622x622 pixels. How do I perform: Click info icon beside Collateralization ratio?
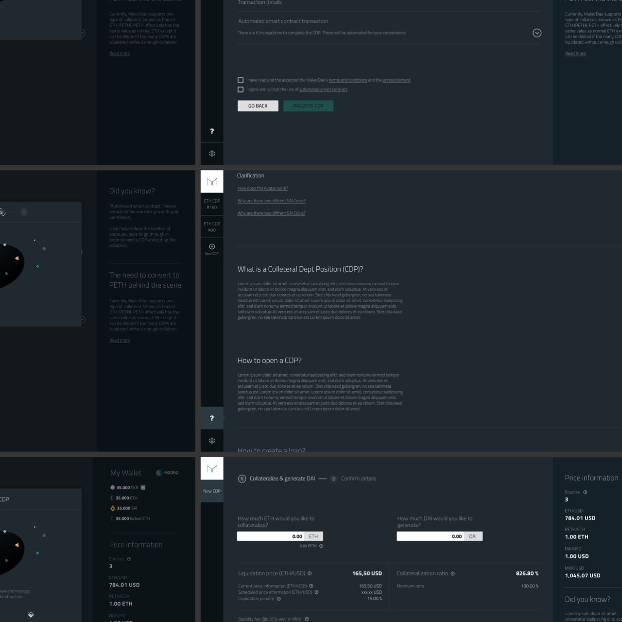(452, 573)
